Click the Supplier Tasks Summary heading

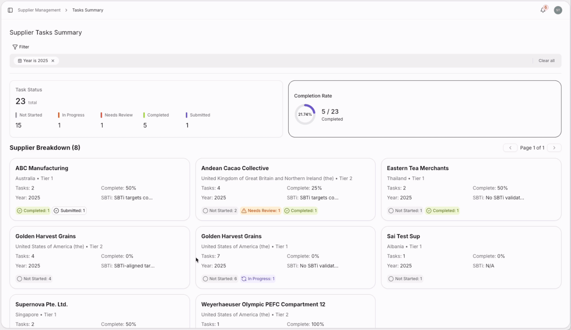coord(46,33)
